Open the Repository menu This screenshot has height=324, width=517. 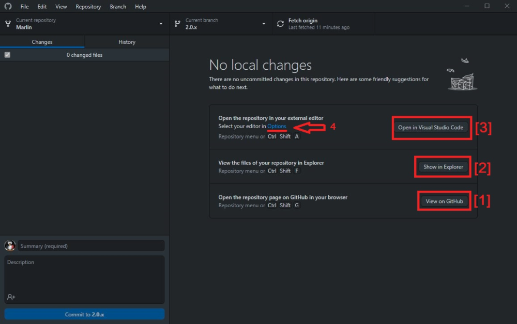click(x=88, y=7)
